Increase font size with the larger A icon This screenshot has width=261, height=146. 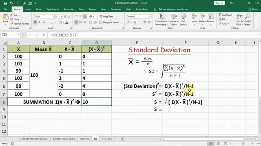pos(65,16)
